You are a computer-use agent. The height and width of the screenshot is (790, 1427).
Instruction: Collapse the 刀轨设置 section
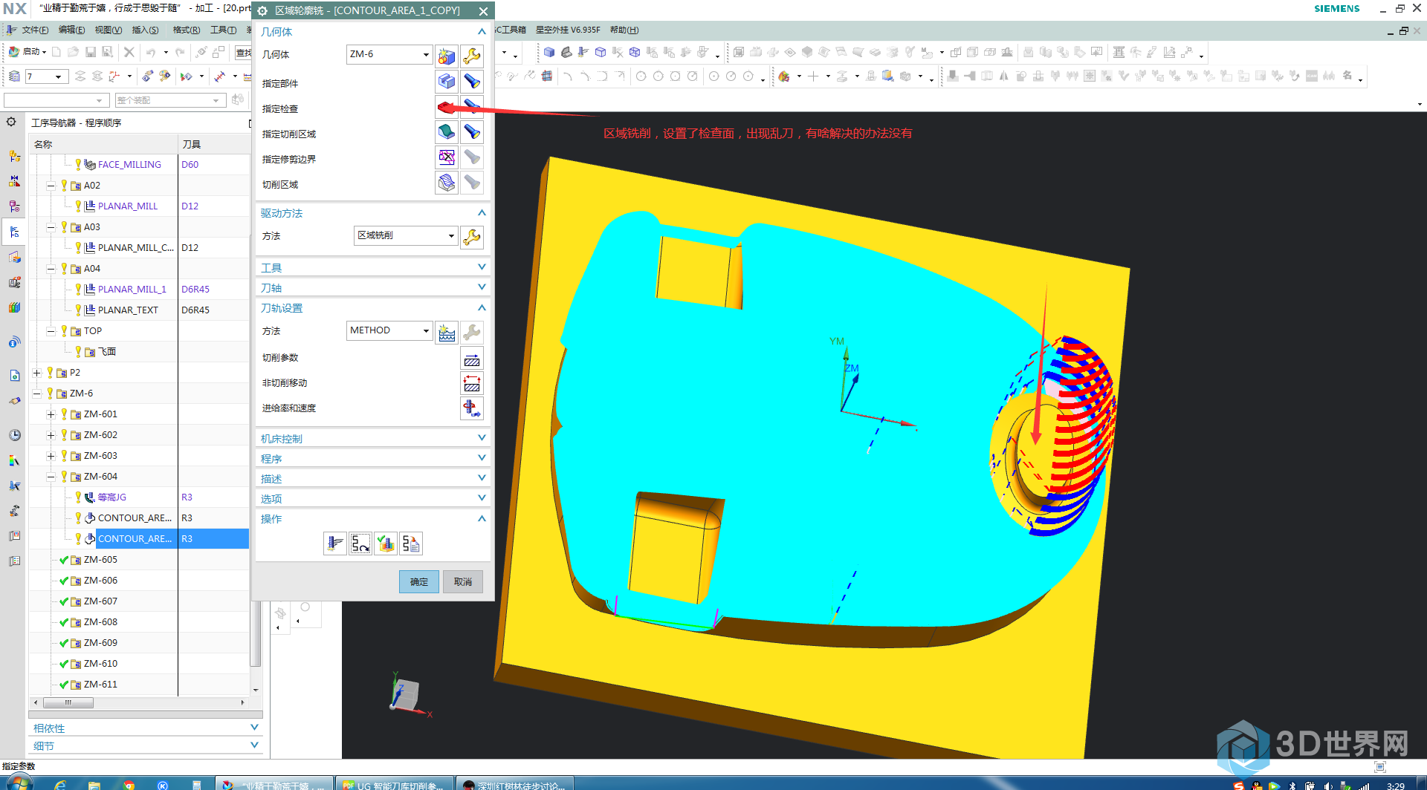coord(373,307)
